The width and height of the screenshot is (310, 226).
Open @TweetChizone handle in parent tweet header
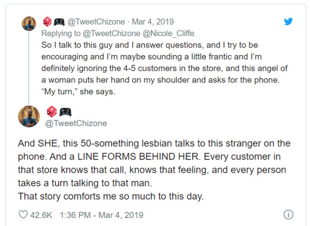96,22
